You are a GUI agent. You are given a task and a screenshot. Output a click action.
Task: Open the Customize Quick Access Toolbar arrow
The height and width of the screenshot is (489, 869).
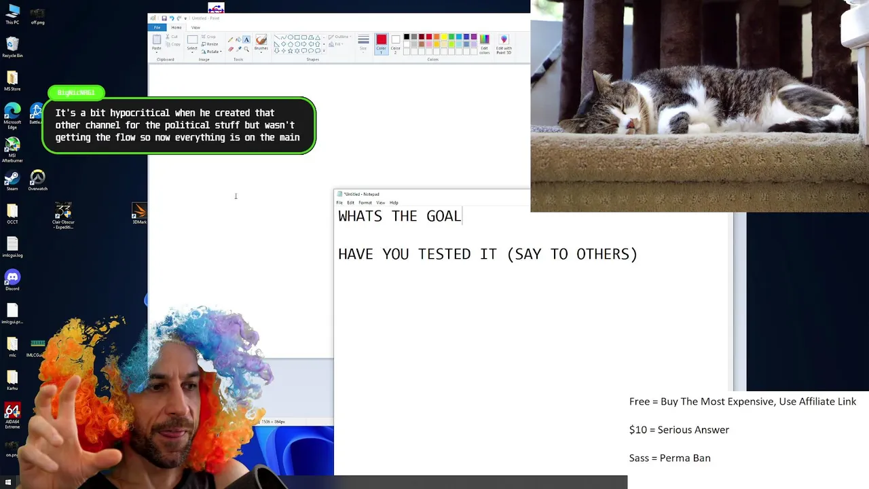coord(185,18)
